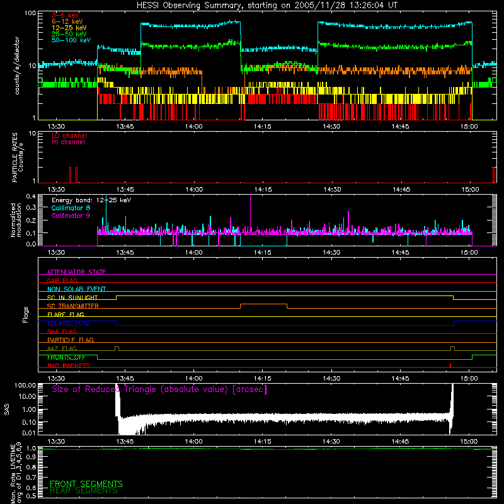504x504 pixels.
Task: Select the magenta "Collimator 9" legend label
Action: point(71,215)
